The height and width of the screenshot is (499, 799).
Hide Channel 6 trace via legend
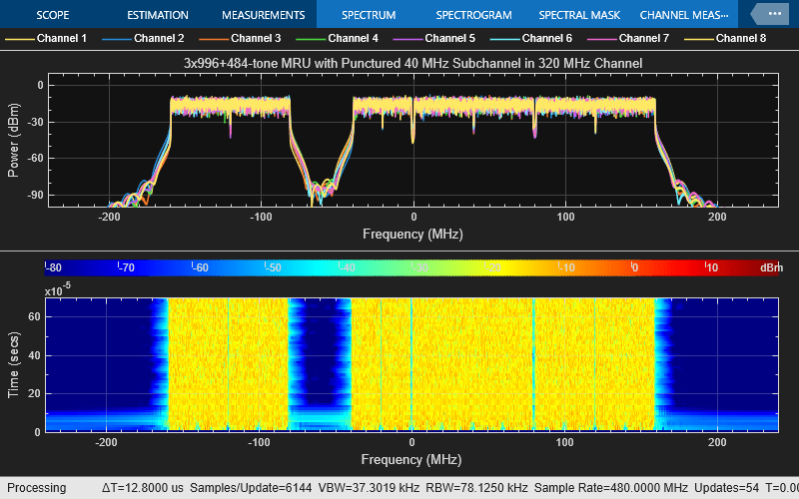pos(531,38)
